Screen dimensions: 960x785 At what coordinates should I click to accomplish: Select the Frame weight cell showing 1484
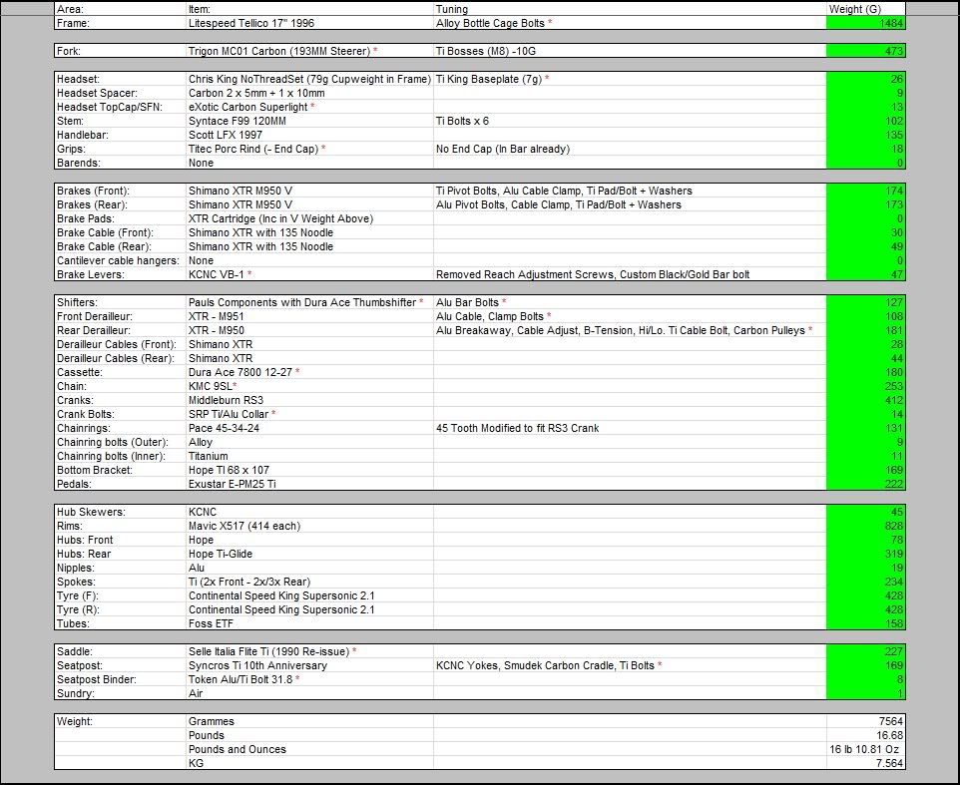coord(866,23)
